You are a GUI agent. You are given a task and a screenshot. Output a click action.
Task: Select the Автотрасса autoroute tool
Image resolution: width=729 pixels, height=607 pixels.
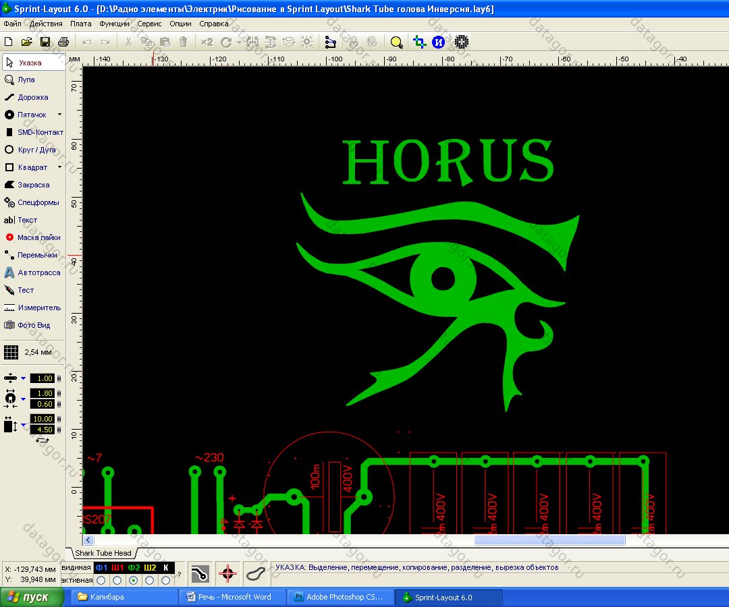pos(34,272)
